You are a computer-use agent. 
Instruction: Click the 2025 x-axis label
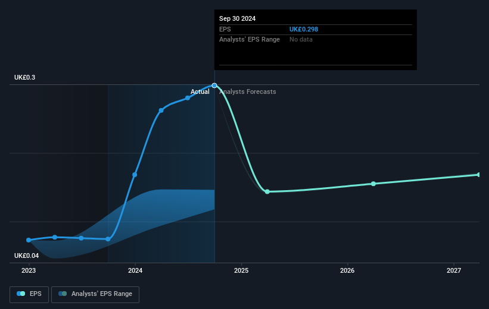coord(241,270)
